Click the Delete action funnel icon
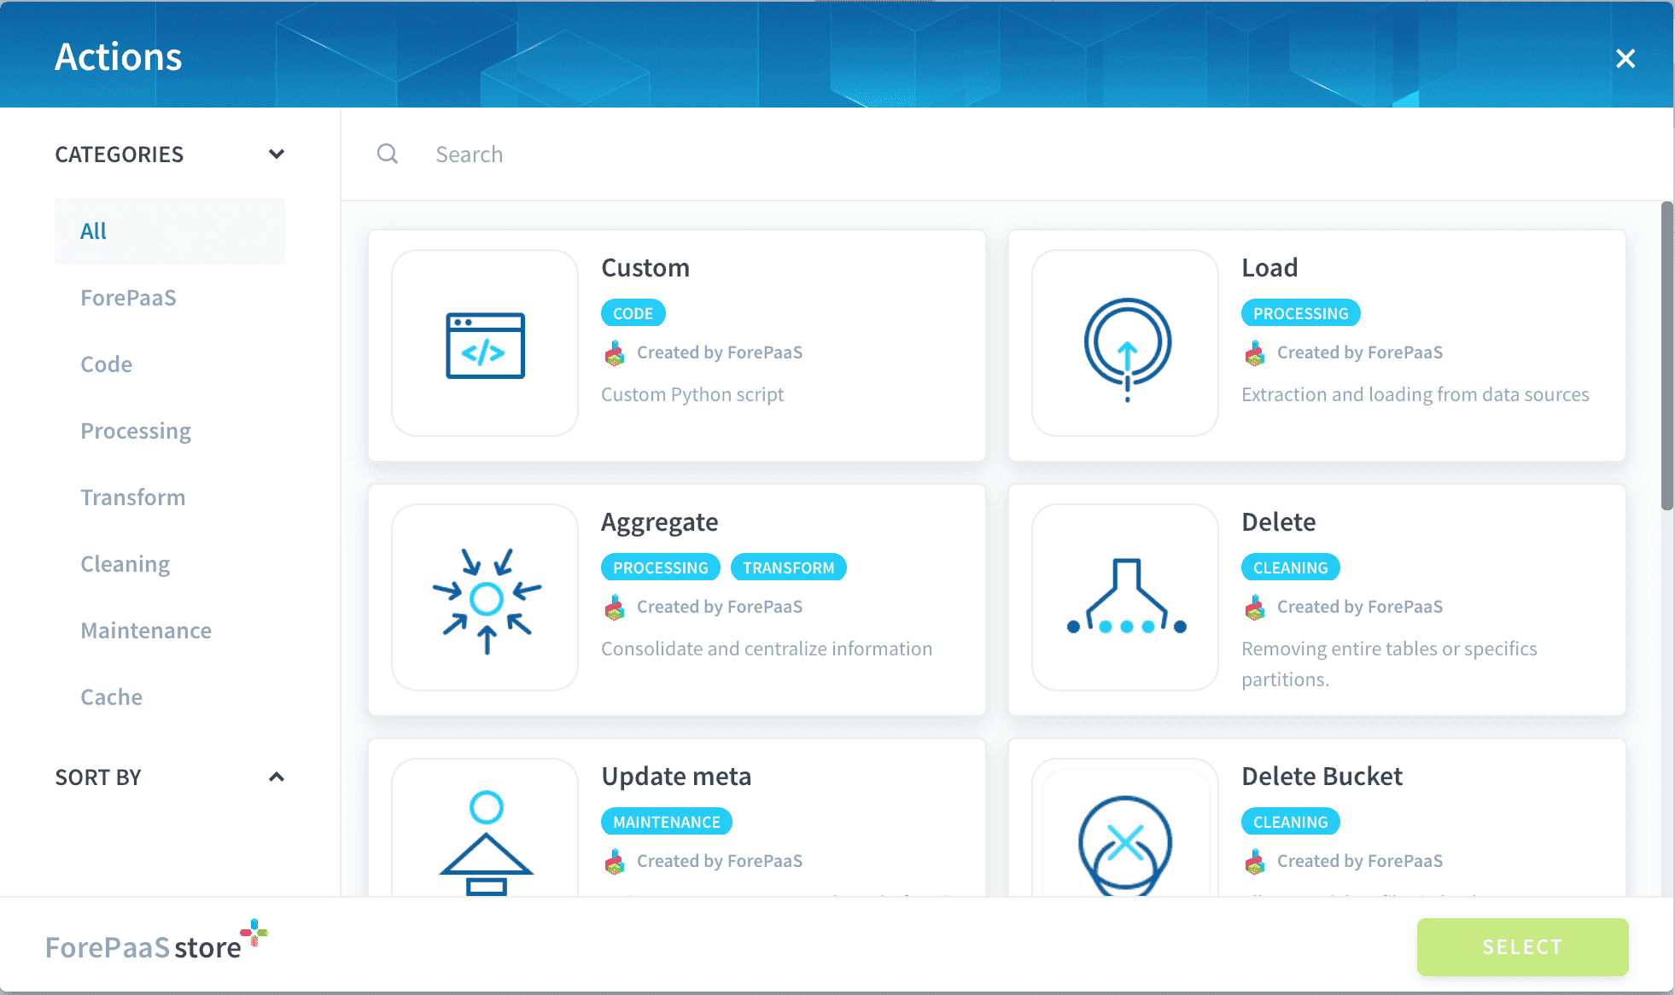Image resolution: width=1675 pixels, height=995 pixels. (x=1126, y=596)
